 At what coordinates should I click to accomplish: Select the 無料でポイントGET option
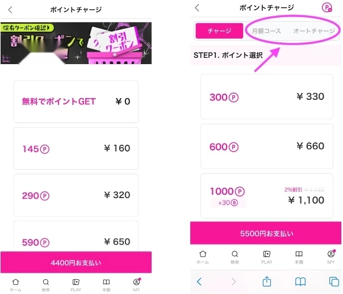tap(76, 102)
